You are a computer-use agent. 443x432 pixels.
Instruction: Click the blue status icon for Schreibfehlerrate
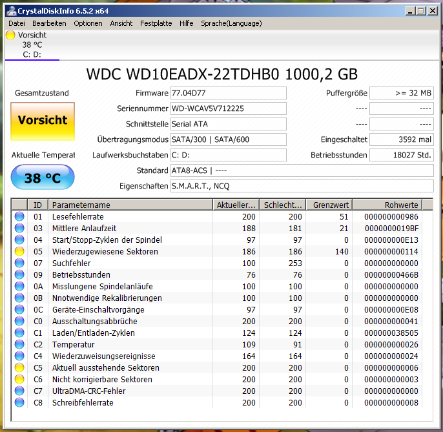19,402
